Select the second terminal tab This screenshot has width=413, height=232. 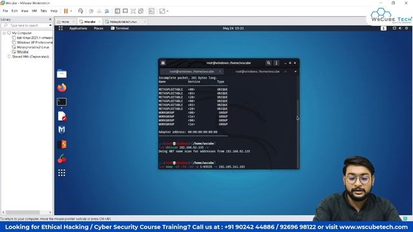257,72
